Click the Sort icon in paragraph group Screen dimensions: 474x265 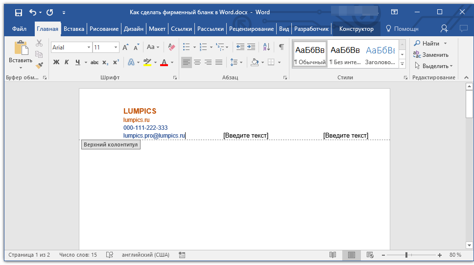pos(266,47)
